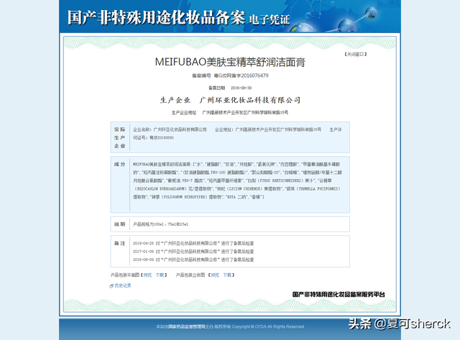460x340 pixels.
Task: Download the 产品包装平面图 file
Action: (x=160, y=275)
